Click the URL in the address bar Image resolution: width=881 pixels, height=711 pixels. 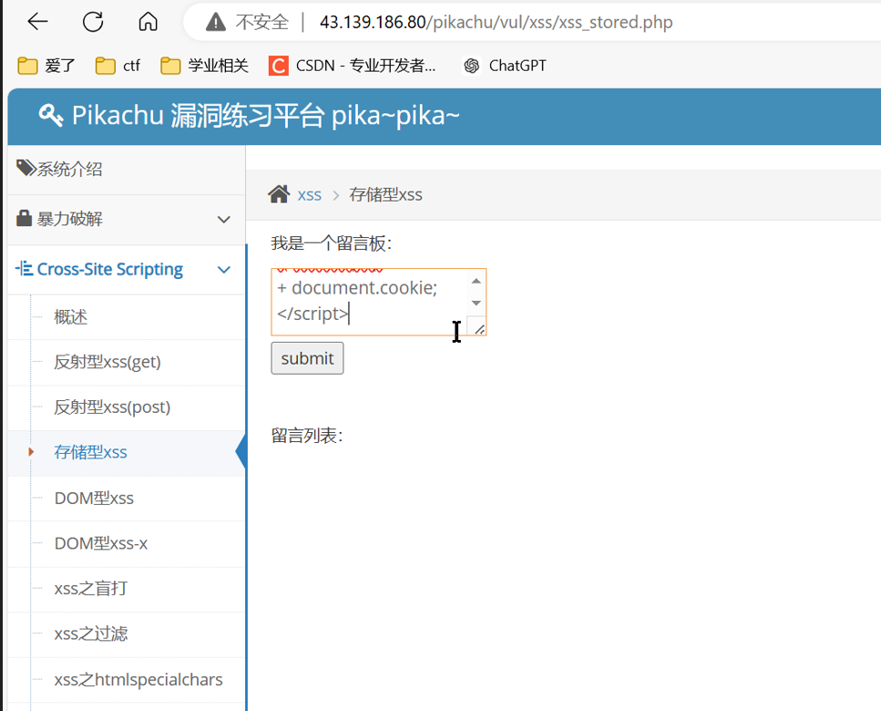pos(497,23)
